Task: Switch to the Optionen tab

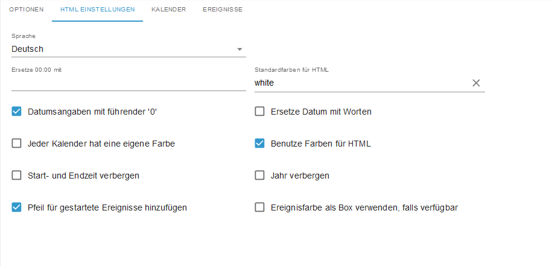Action: point(26,10)
